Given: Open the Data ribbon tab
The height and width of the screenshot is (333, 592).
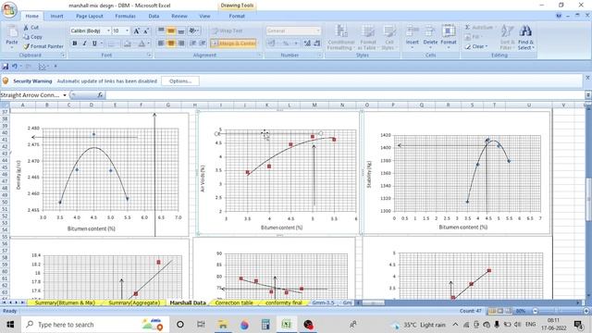Looking at the screenshot, I should tap(154, 17).
